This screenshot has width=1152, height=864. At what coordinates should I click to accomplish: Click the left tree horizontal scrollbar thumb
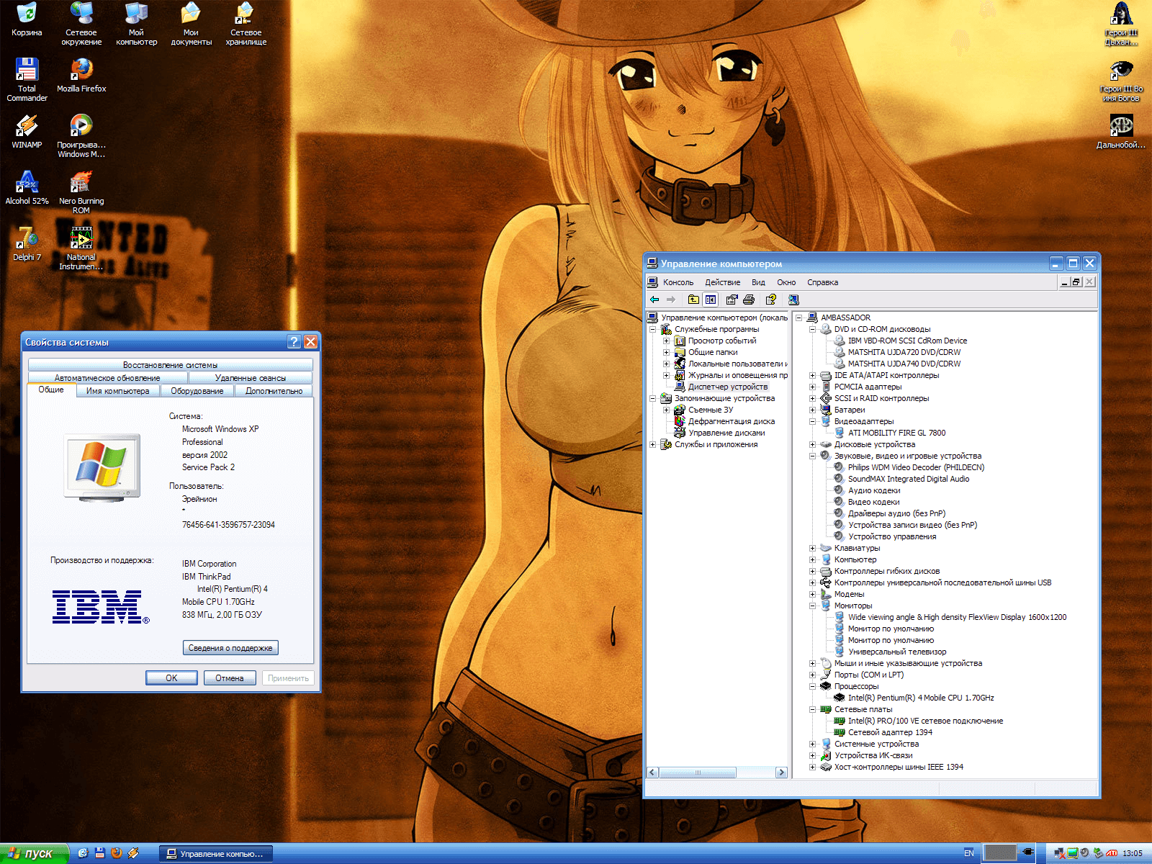(698, 773)
